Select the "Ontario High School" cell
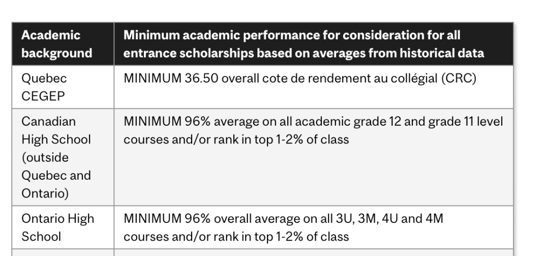The width and height of the screenshot is (549, 256). [63, 227]
